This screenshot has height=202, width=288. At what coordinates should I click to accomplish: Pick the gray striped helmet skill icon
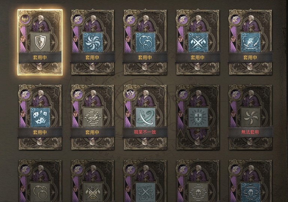[x=198, y=192]
